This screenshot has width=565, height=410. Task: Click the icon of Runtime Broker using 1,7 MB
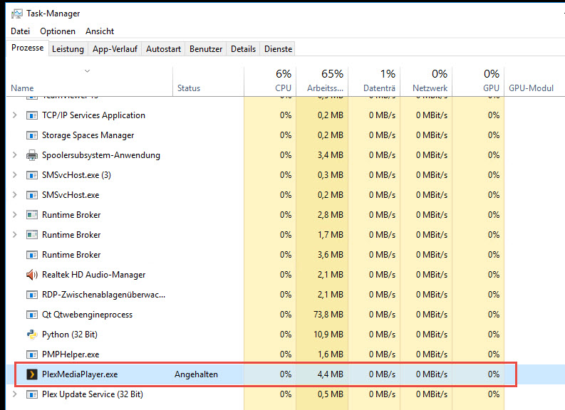pos(32,235)
